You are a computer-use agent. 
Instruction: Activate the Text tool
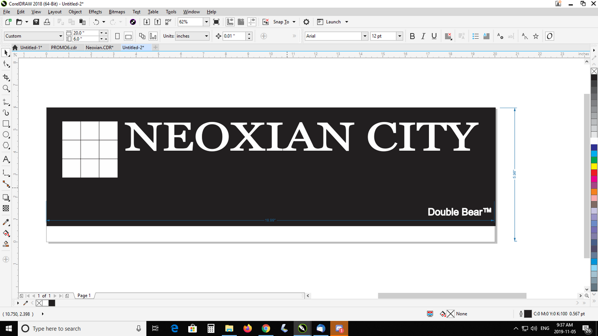(6, 160)
